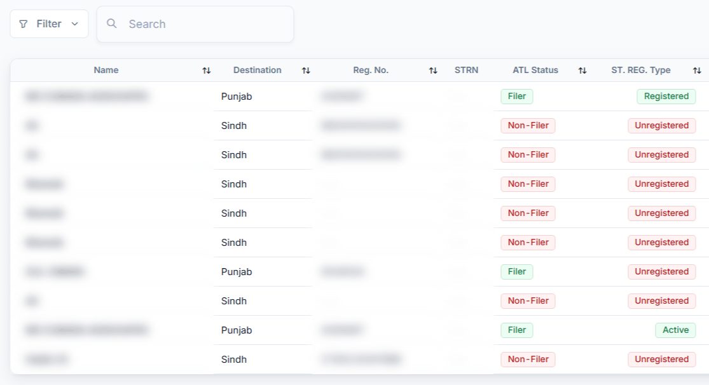
Task: Click the Reg. No. column header text
Action: pos(371,70)
